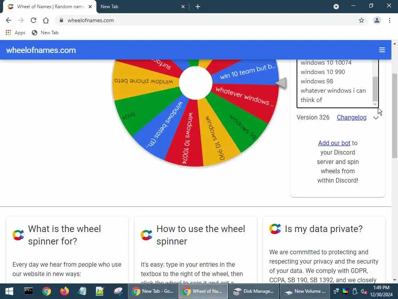Bookmark this page with the star icon
Image resolution: width=398 pixels, height=299 pixels.
pyautogui.click(x=361, y=20)
